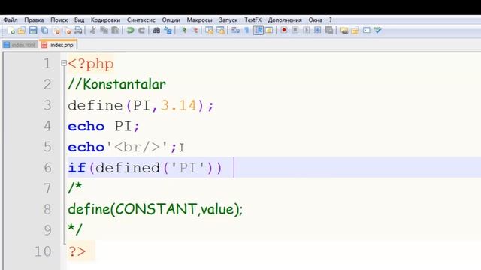This screenshot has width=481, height=270.
Task: Open the Синтаксис menu
Action: coord(141,20)
